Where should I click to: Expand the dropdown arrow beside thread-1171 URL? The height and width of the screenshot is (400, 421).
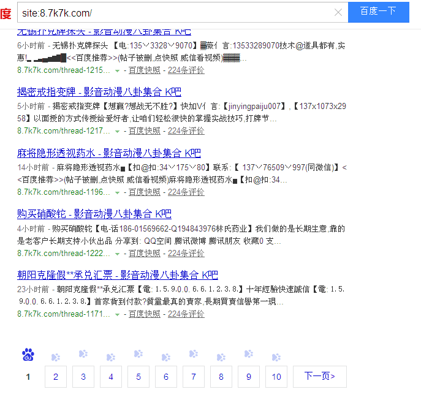coord(117,315)
